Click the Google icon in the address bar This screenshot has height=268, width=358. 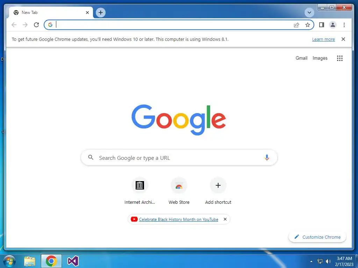(50, 25)
